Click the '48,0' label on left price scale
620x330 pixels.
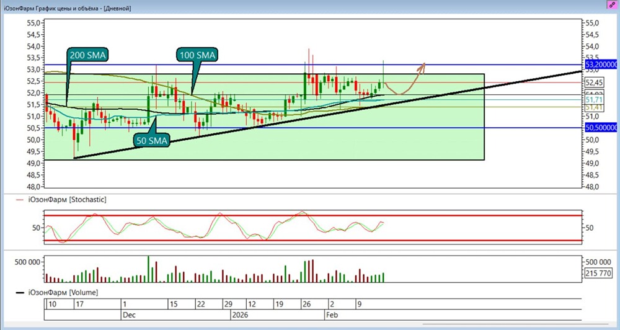click(x=33, y=186)
